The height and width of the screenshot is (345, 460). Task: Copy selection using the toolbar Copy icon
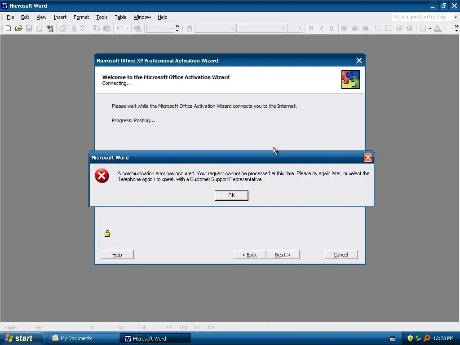96,28
